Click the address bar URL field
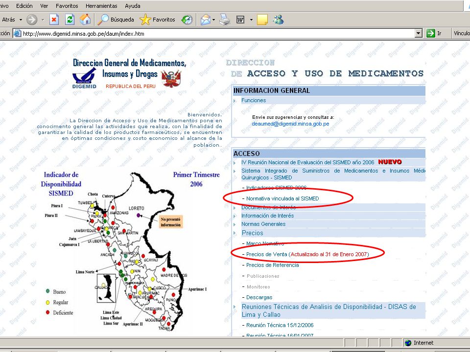The image size is (470, 352). pyautogui.click(x=218, y=34)
